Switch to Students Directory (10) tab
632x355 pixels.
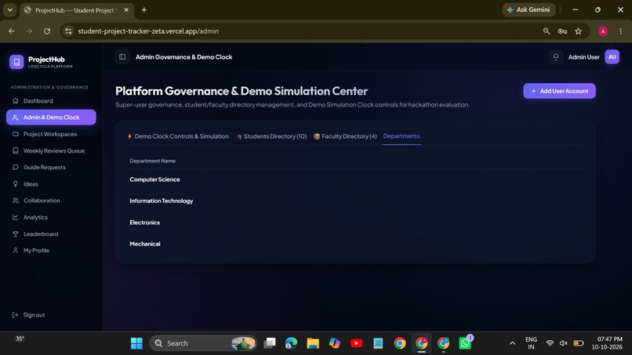pos(271,136)
